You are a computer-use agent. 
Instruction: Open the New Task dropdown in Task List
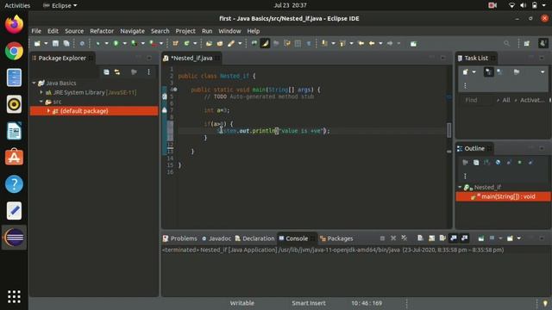tap(474, 72)
